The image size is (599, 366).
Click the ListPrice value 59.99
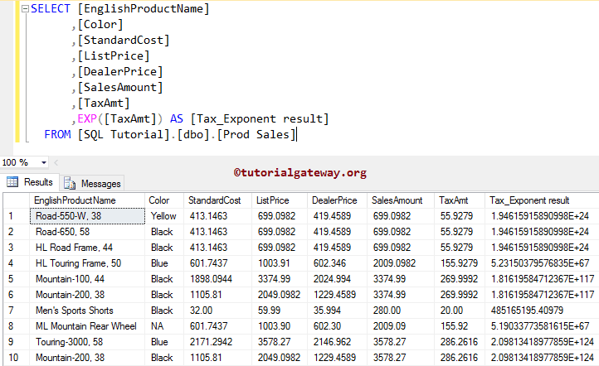click(x=280, y=311)
